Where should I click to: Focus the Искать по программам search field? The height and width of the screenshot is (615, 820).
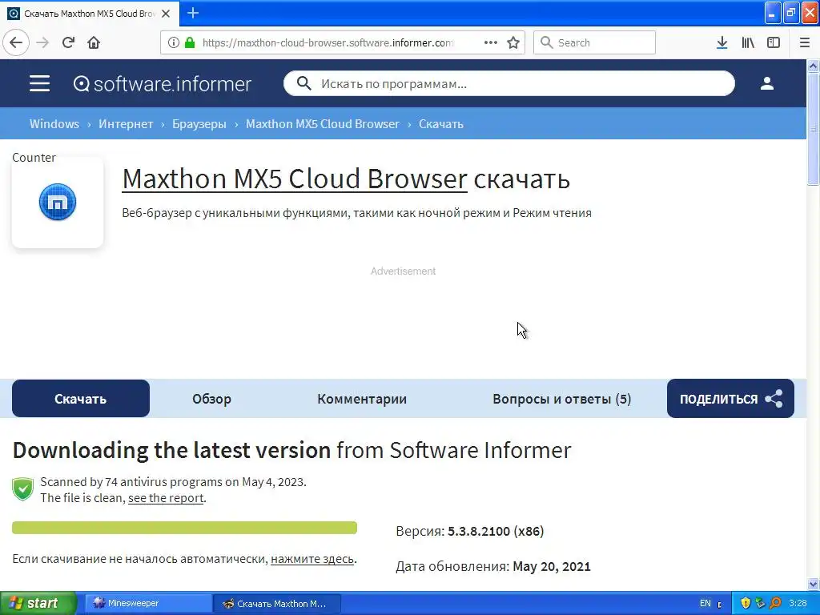508,83
